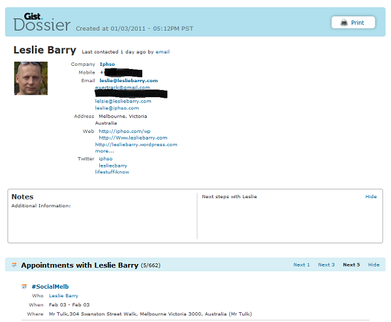The image size is (391, 322).
Task: Click the 'Melbourne, Victoria' address text
Action: tap(123, 116)
